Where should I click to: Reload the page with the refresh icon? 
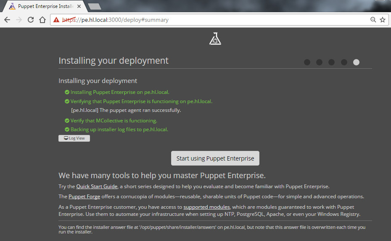point(31,20)
